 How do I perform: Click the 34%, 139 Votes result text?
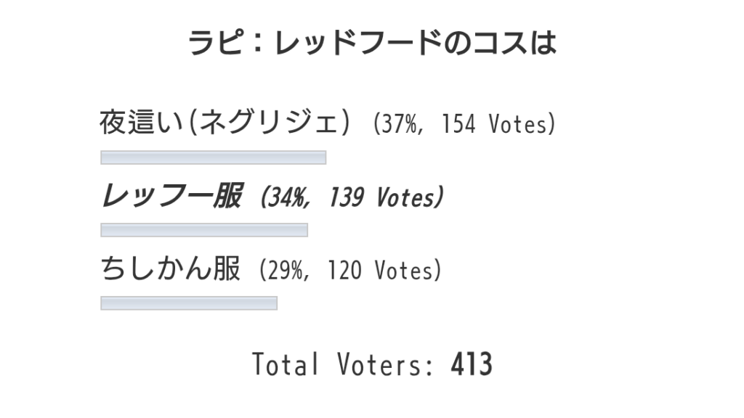352,197
